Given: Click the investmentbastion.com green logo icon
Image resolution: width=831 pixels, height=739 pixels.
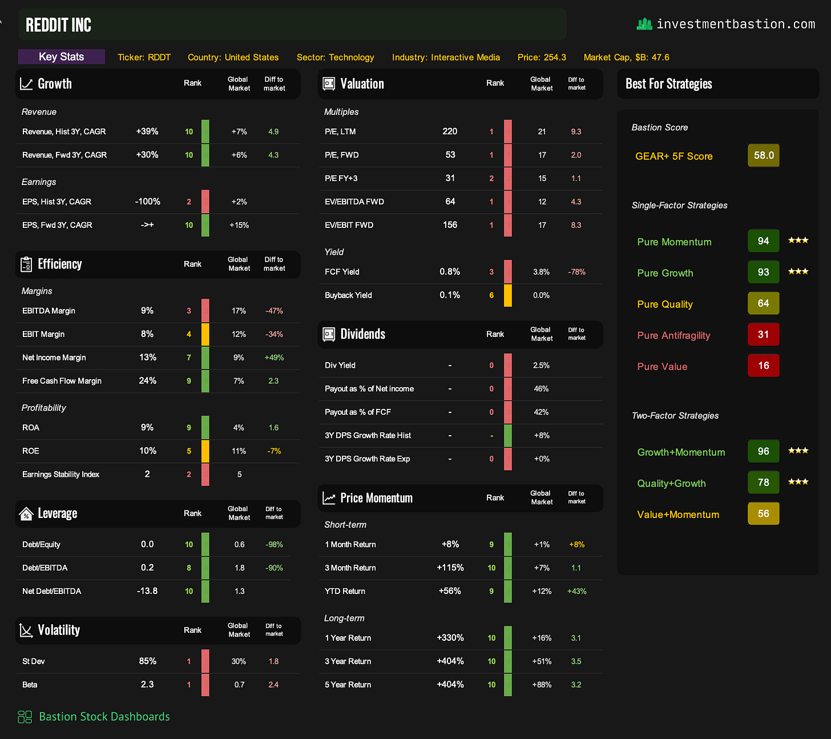Looking at the screenshot, I should 644,24.
